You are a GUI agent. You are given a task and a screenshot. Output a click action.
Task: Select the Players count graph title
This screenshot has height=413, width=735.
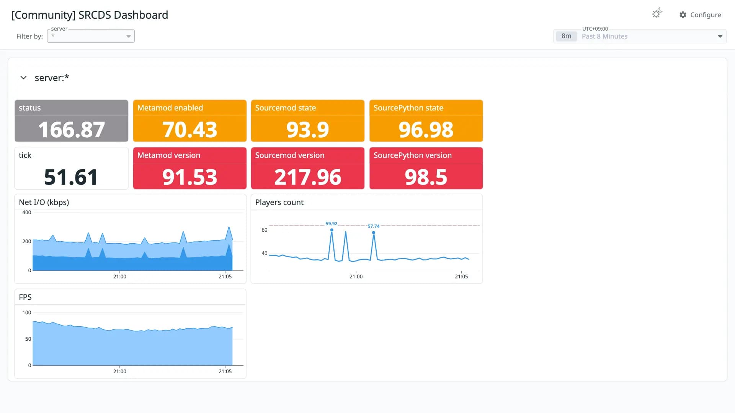(x=279, y=202)
